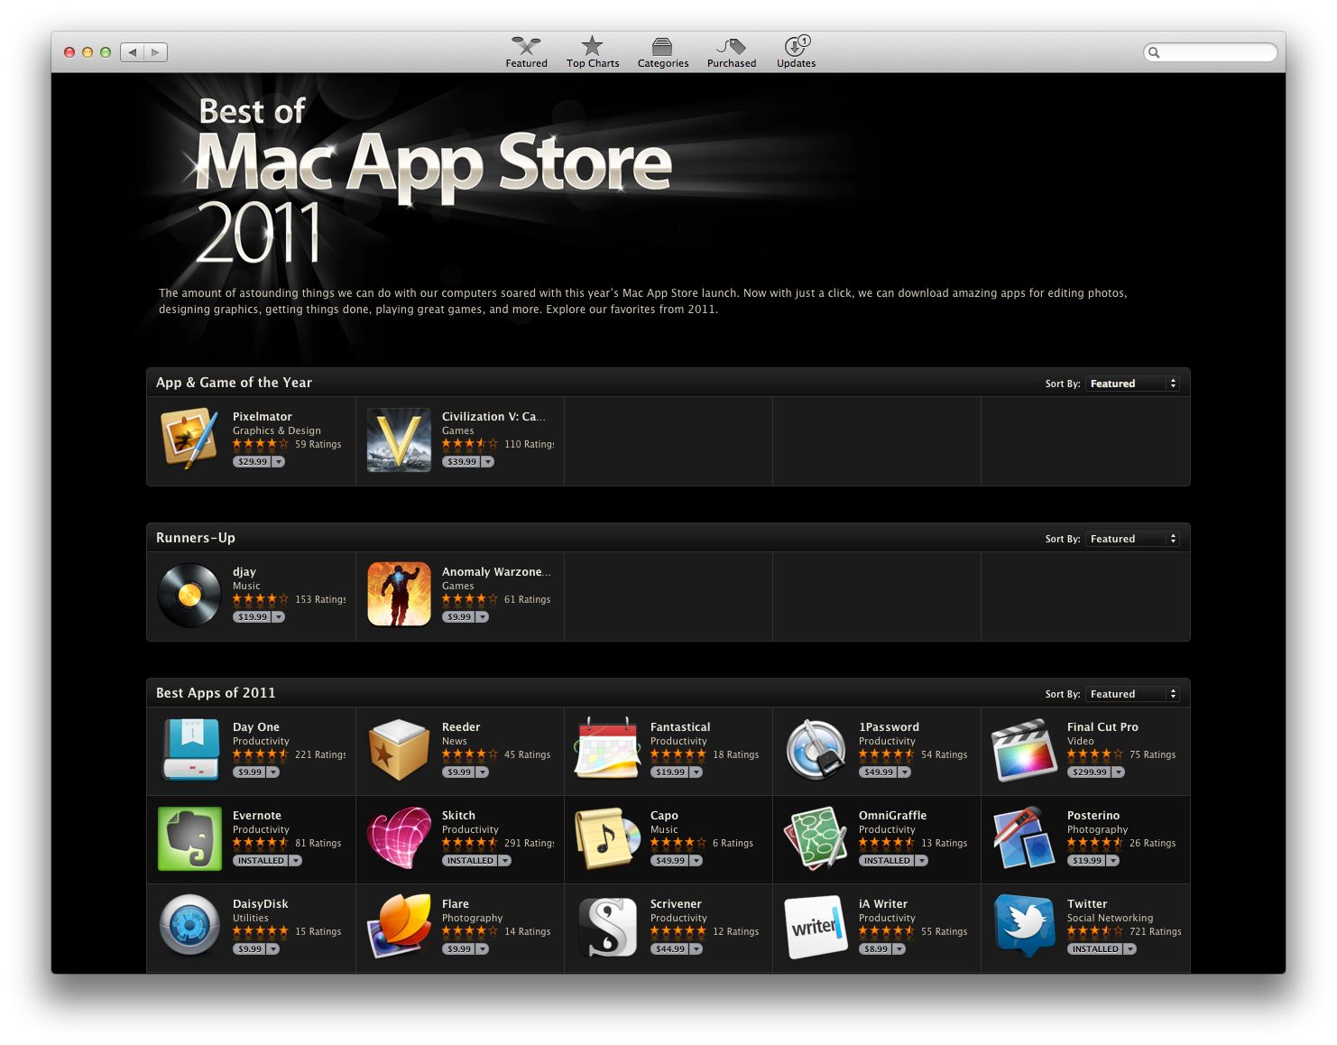Buy Pixelmator for $29.99
1337x1045 pixels.
click(x=253, y=462)
